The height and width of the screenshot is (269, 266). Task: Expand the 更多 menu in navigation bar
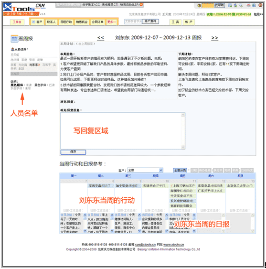111,22
